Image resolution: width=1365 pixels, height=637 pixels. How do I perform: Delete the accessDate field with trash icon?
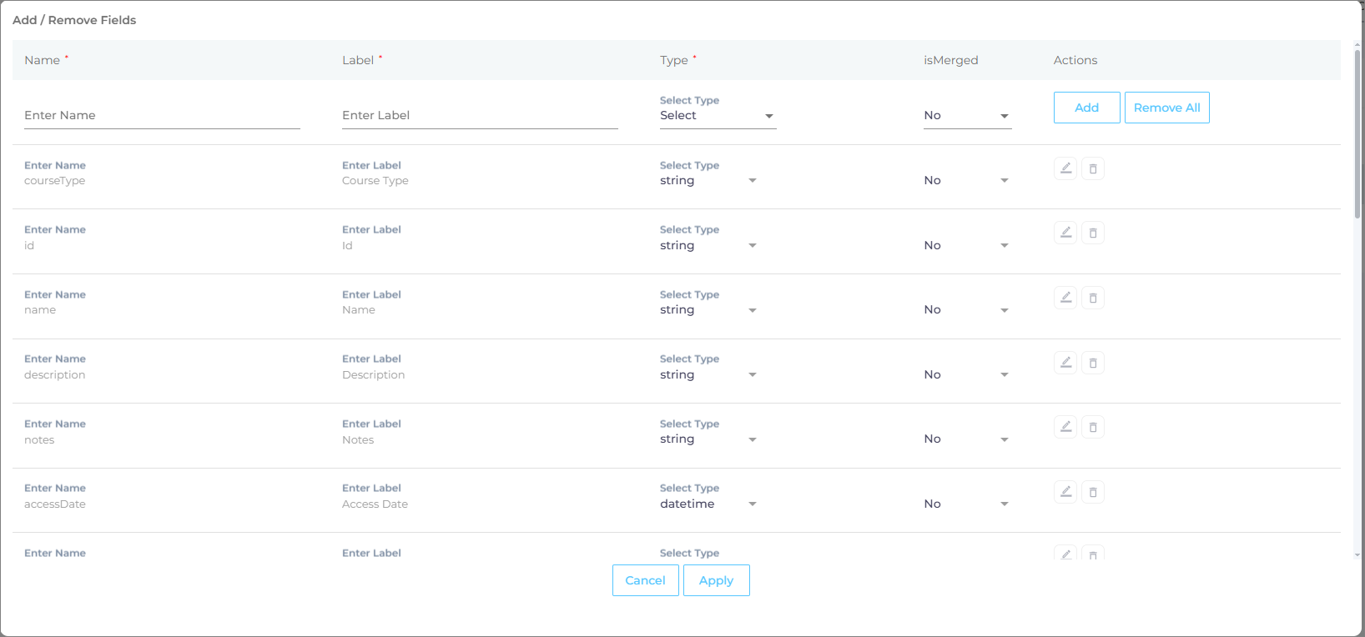tap(1093, 492)
